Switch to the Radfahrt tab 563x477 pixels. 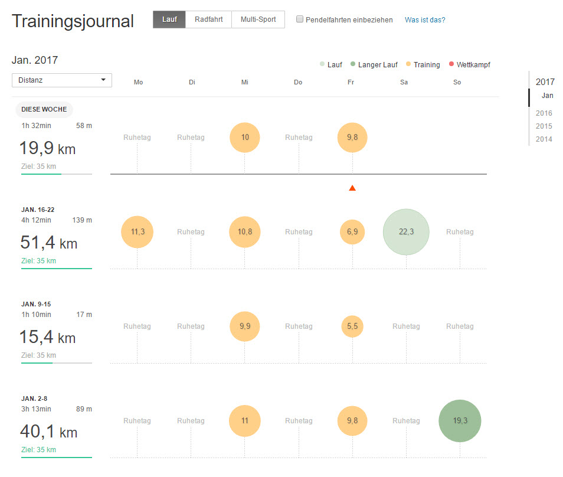[x=208, y=19]
